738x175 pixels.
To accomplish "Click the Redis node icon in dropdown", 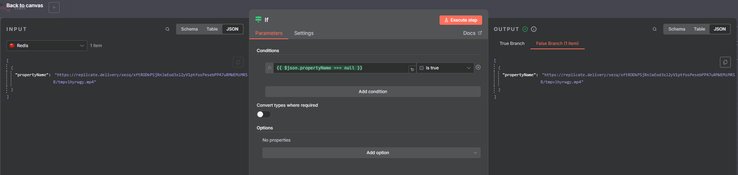I will point(12,46).
